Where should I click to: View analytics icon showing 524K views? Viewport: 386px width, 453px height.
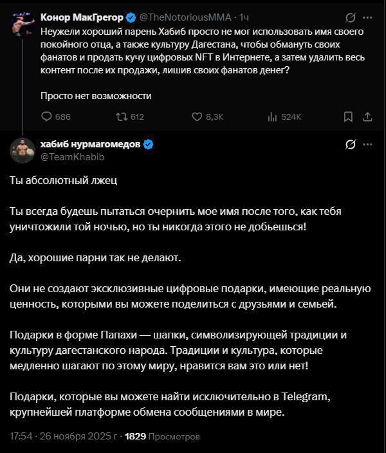tap(284, 116)
